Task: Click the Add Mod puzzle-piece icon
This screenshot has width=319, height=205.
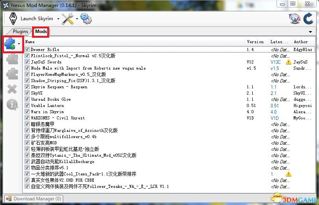Action: [10, 44]
